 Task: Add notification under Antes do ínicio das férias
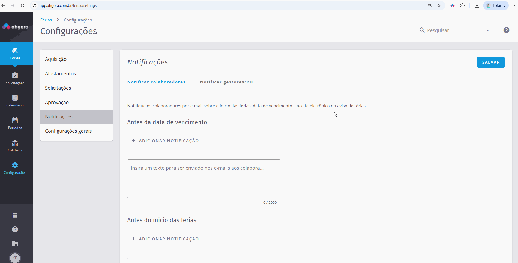(x=165, y=239)
